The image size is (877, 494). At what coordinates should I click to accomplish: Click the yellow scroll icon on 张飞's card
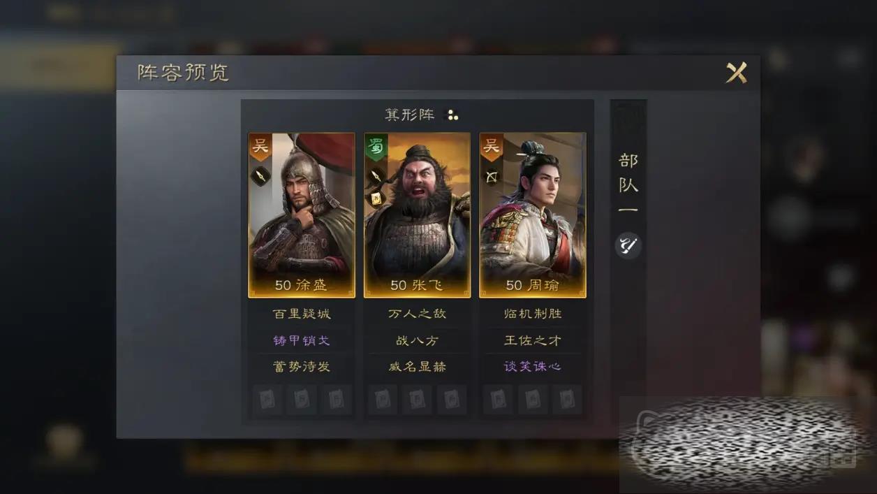376,199
